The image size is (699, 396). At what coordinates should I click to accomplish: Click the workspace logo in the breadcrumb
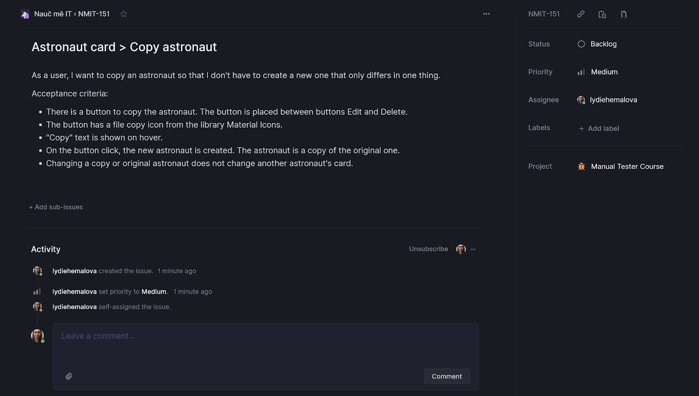click(x=25, y=14)
